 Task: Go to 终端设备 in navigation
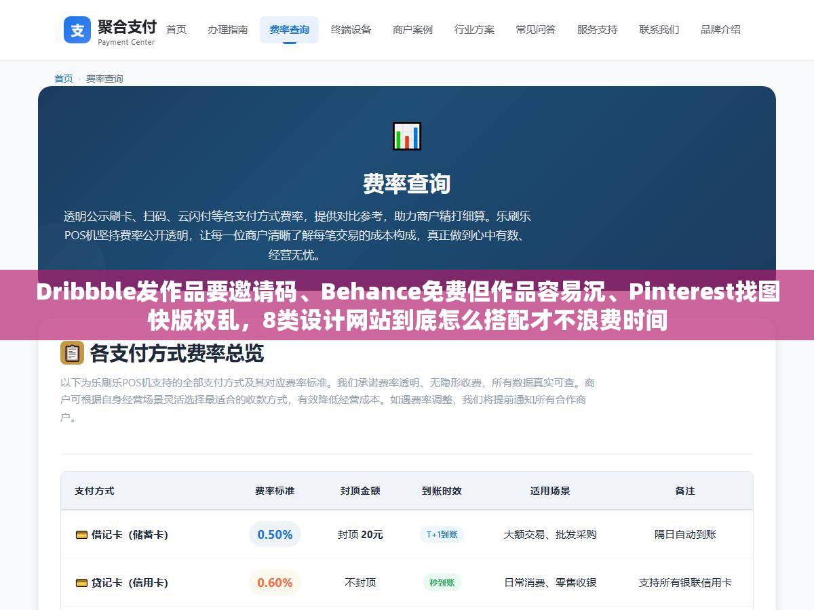pos(351,30)
